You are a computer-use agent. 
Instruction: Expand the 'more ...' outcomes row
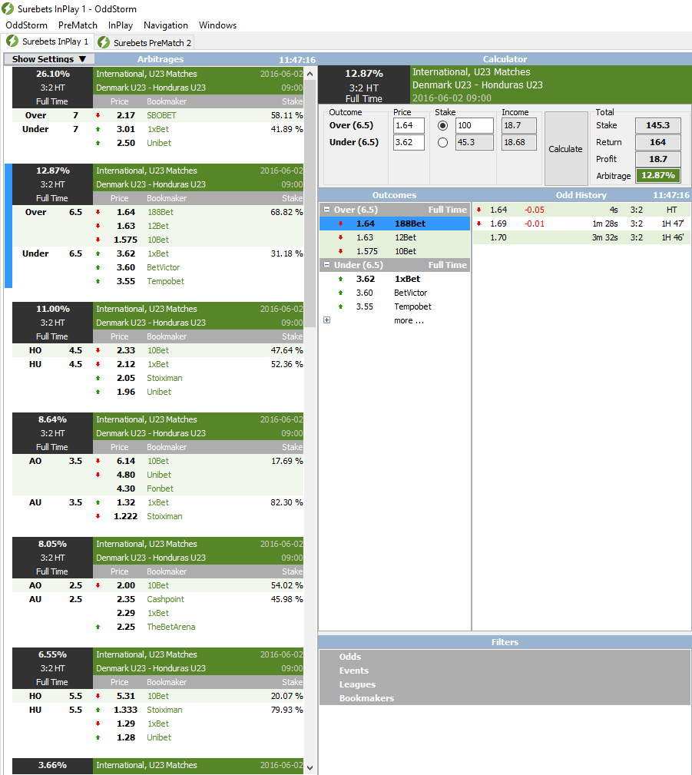[326, 320]
